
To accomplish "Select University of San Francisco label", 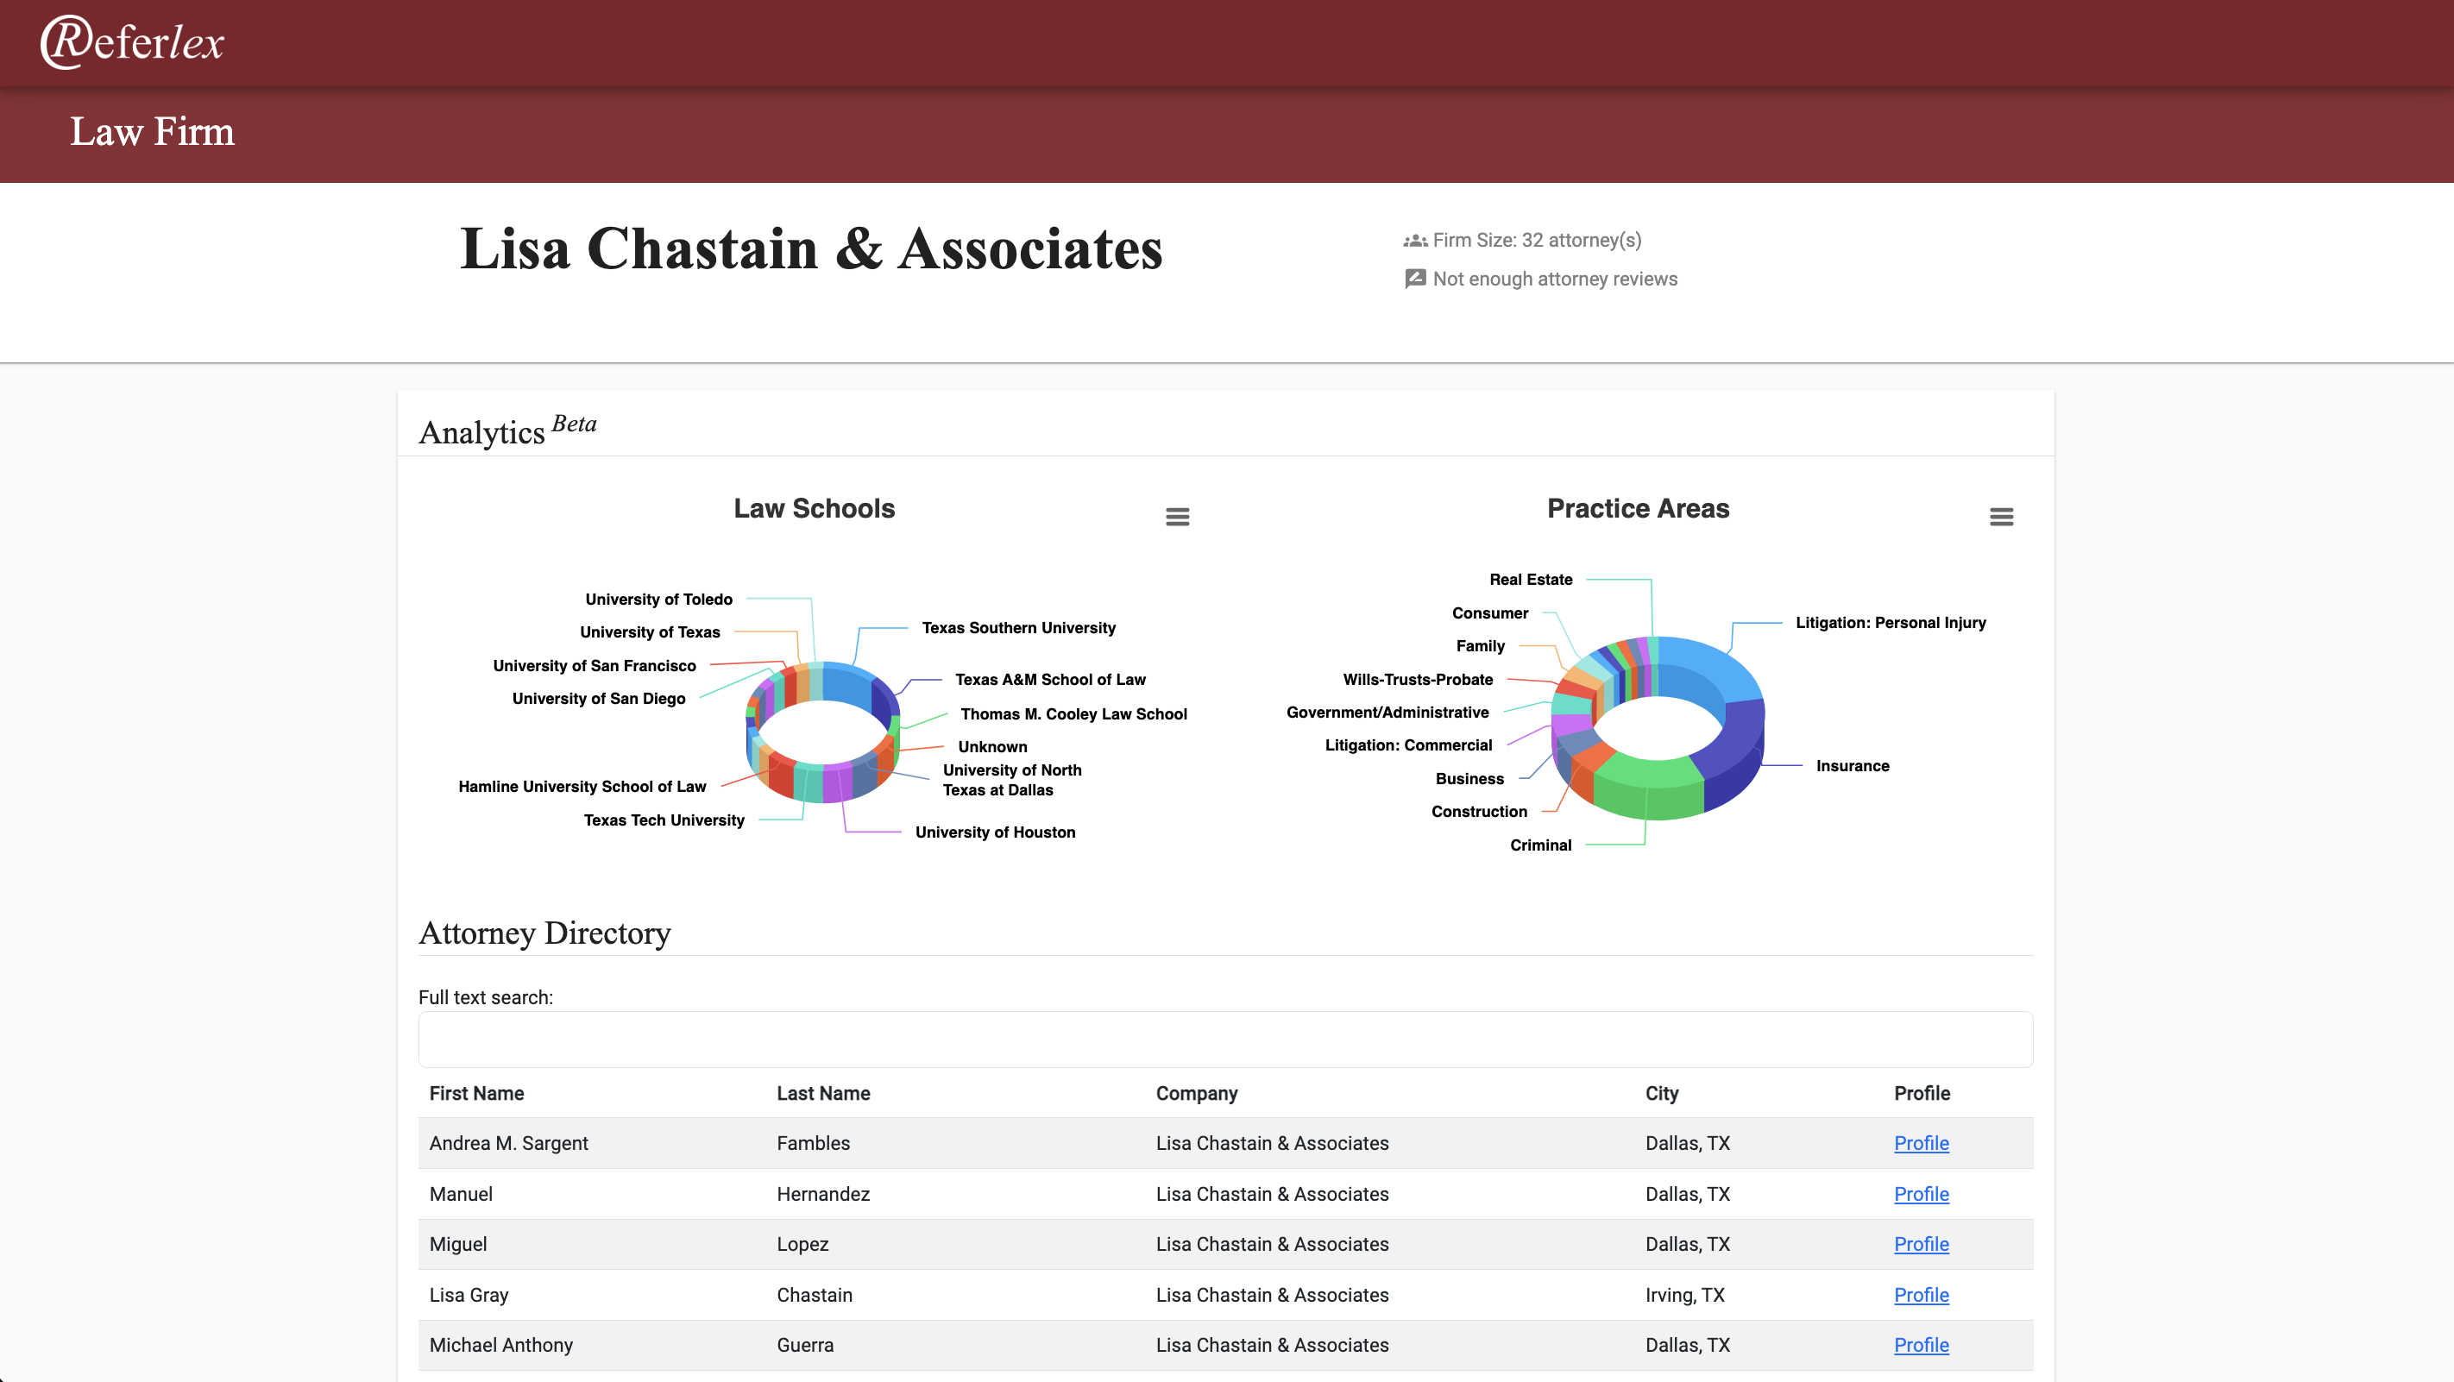I will tap(594, 666).
